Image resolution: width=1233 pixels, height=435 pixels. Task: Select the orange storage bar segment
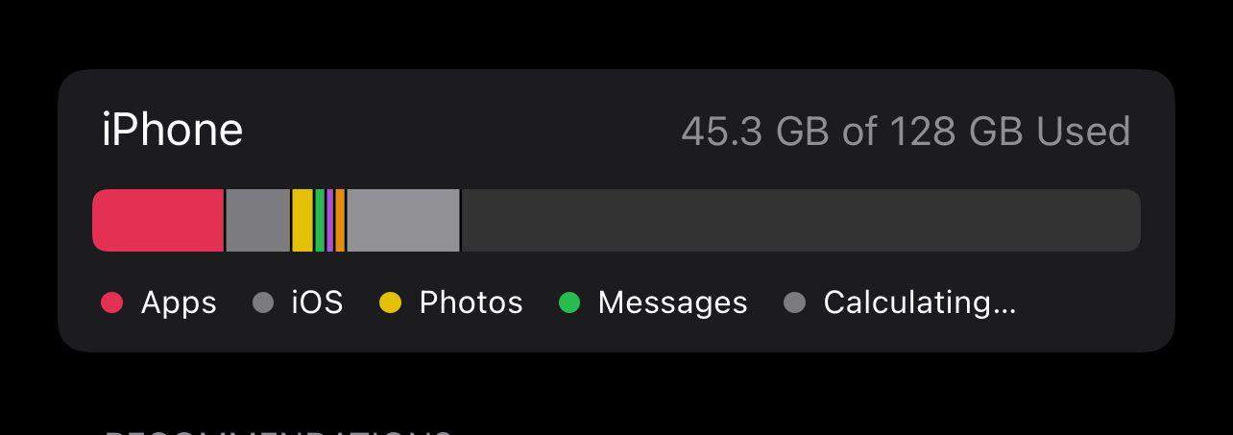(x=340, y=220)
